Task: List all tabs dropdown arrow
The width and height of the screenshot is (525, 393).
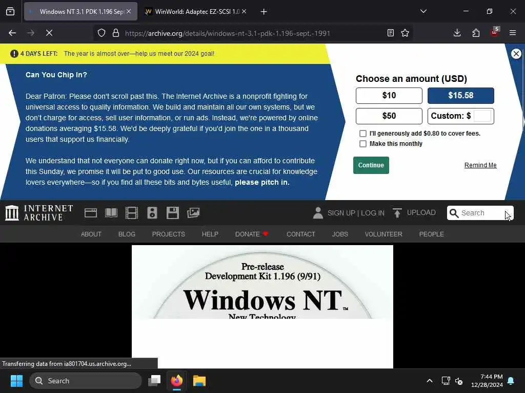Action: point(423,11)
